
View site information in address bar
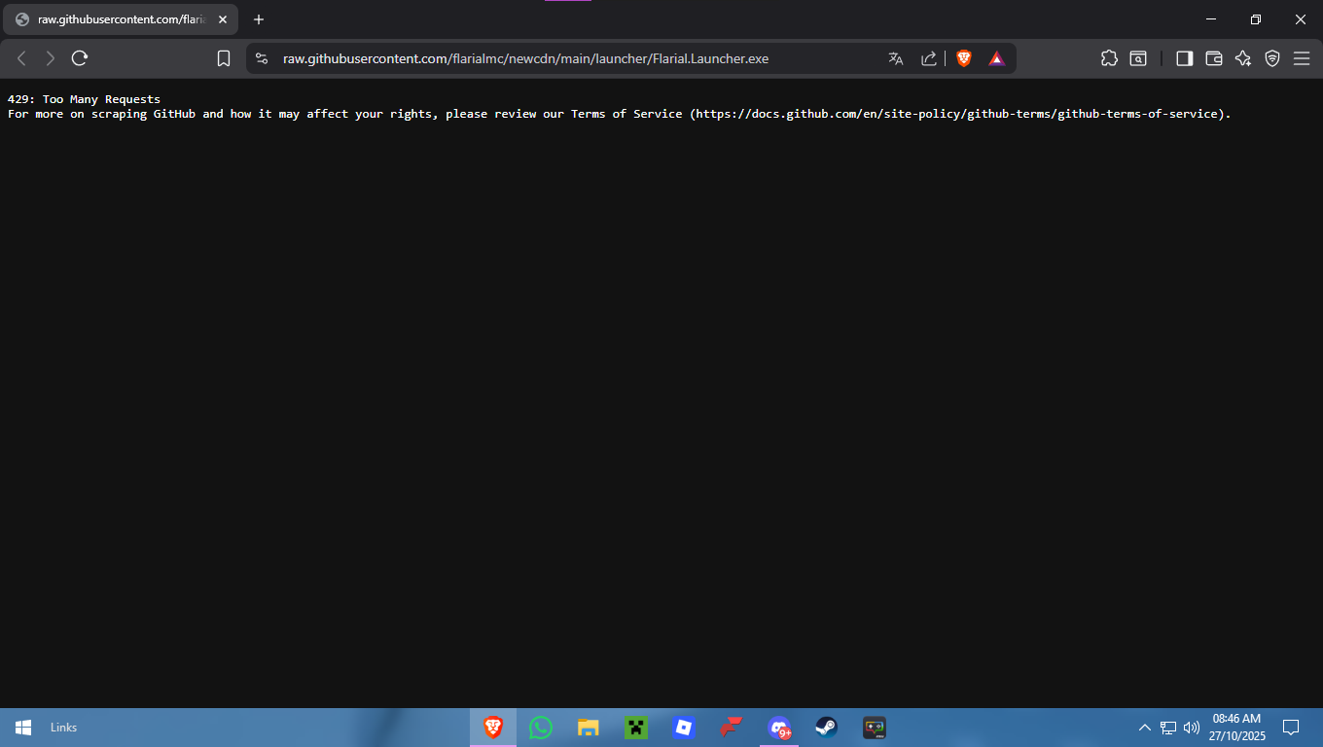[x=262, y=58]
